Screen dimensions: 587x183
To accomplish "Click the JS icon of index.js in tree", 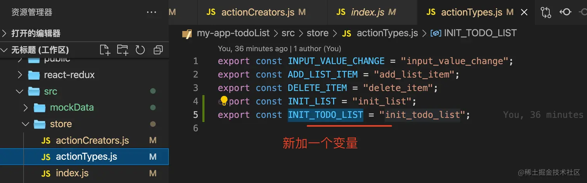I will (x=46, y=173).
